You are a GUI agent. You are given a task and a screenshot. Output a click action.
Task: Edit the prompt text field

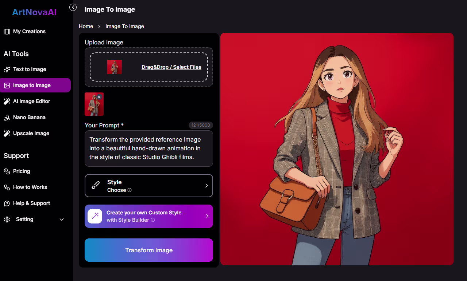148,148
